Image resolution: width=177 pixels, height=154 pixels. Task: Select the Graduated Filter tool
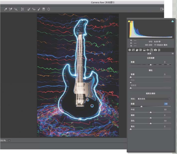point(44,9)
